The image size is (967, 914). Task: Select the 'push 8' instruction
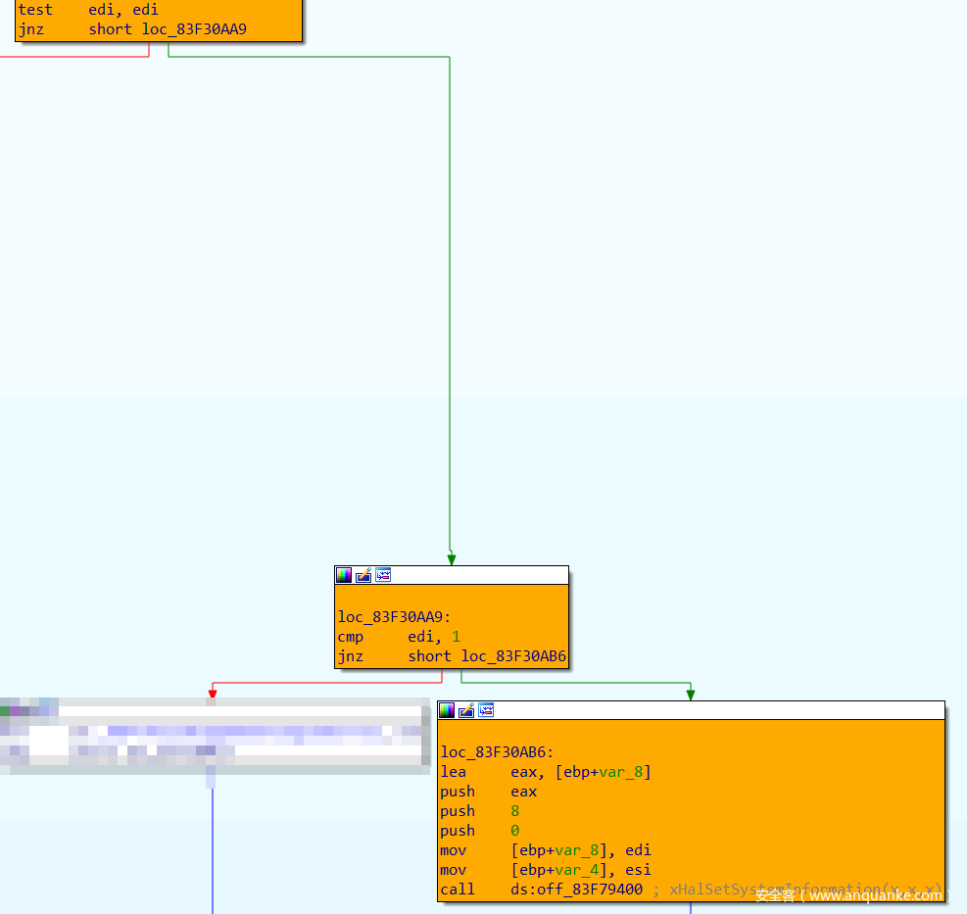click(x=480, y=811)
